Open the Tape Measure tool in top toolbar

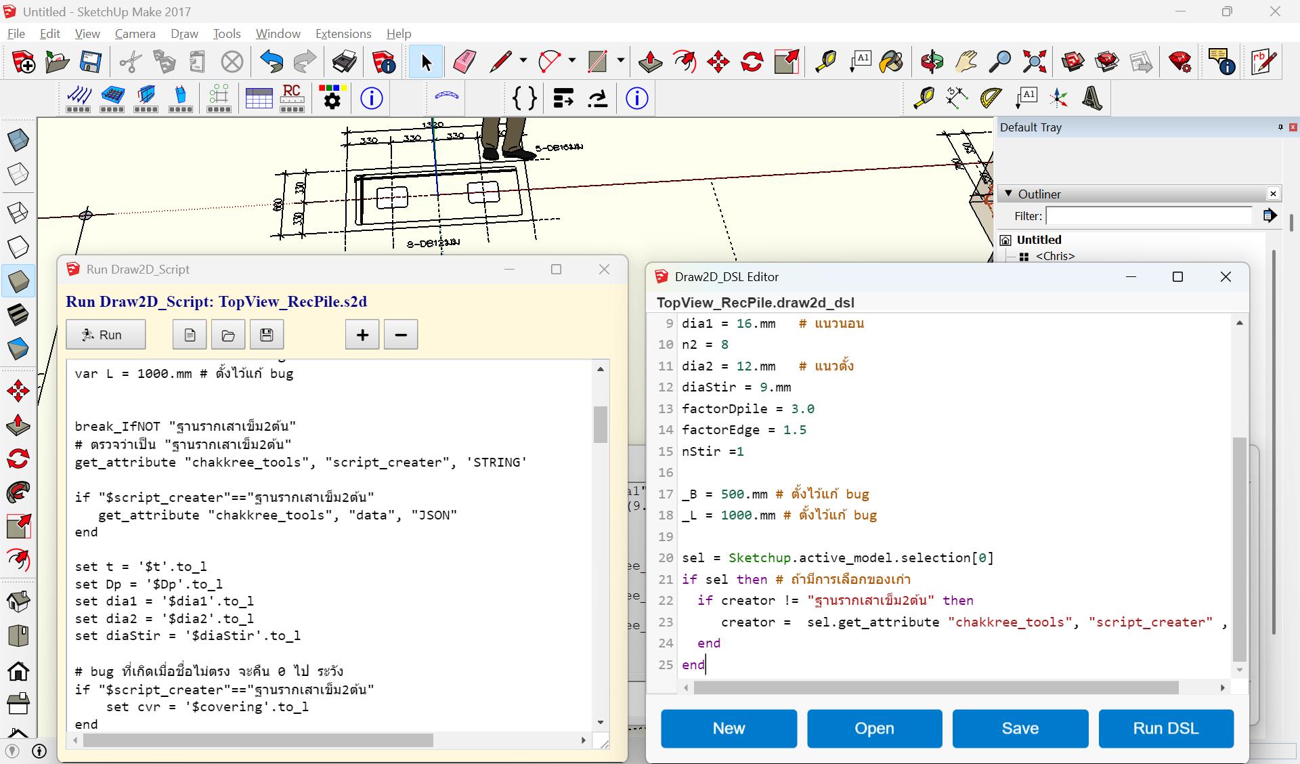coord(825,62)
